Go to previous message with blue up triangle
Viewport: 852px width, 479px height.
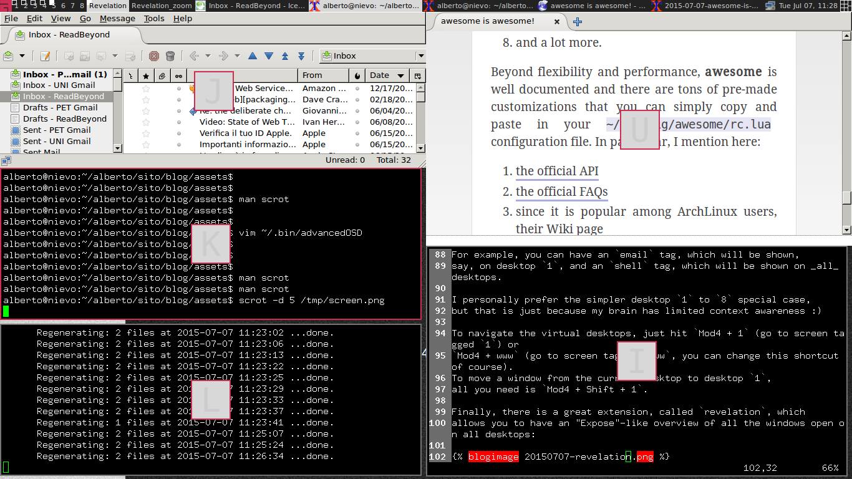click(253, 56)
